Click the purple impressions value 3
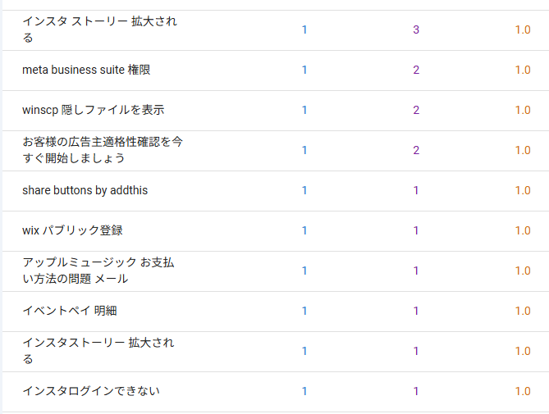Screen dimensions: 549x414 pos(416,30)
